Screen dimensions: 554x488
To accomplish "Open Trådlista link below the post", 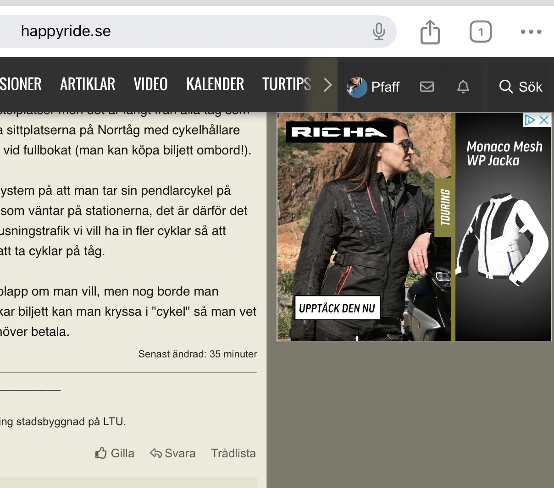I will (233, 453).
